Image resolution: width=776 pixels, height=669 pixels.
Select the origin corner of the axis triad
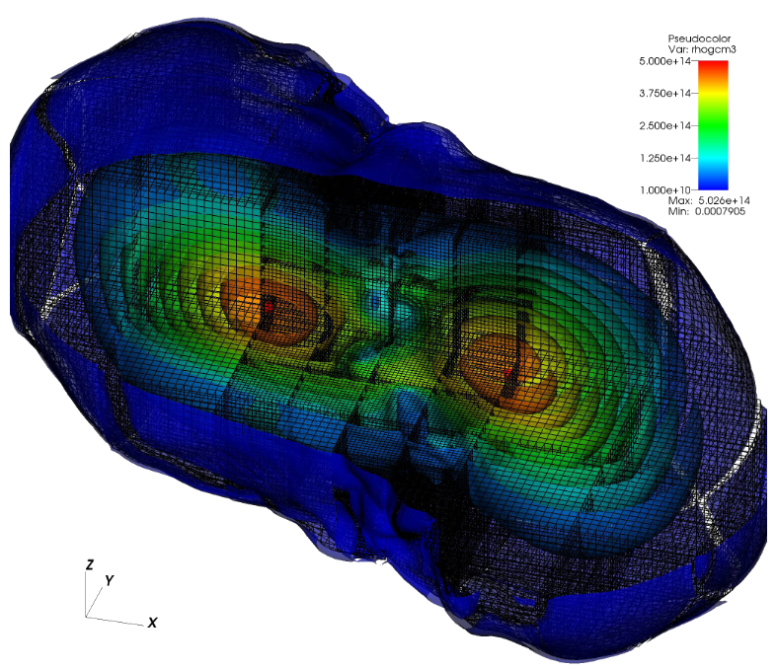click(88, 616)
